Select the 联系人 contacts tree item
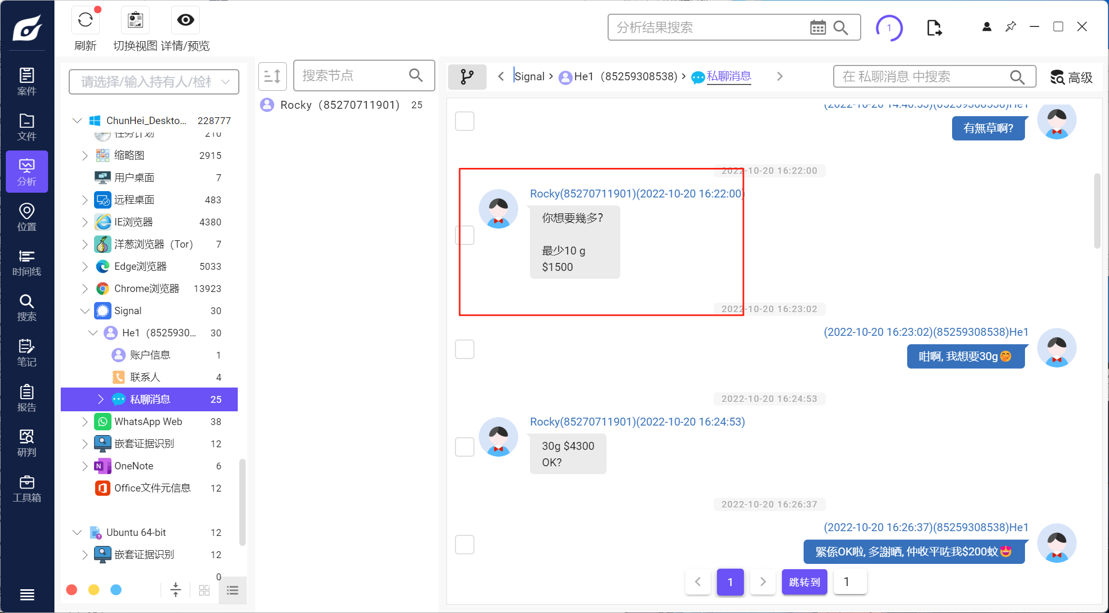 pyautogui.click(x=145, y=377)
